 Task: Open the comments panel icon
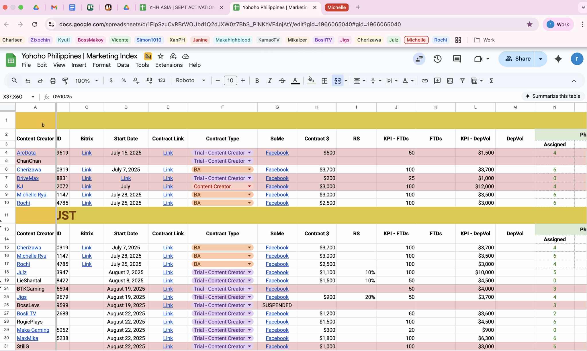click(x=457, y=59)
